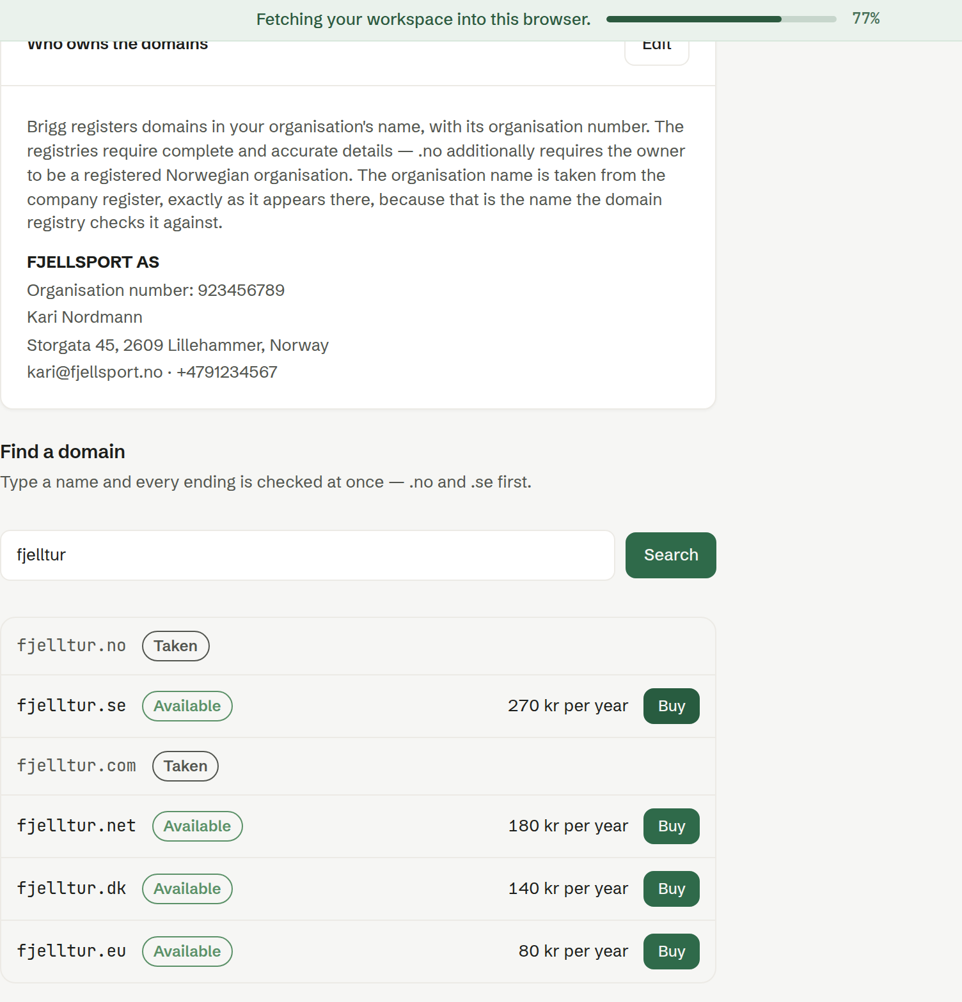Buy the fjelltur.eu domain
This screenshot has height=1002, width=962.
coord(671,952)
